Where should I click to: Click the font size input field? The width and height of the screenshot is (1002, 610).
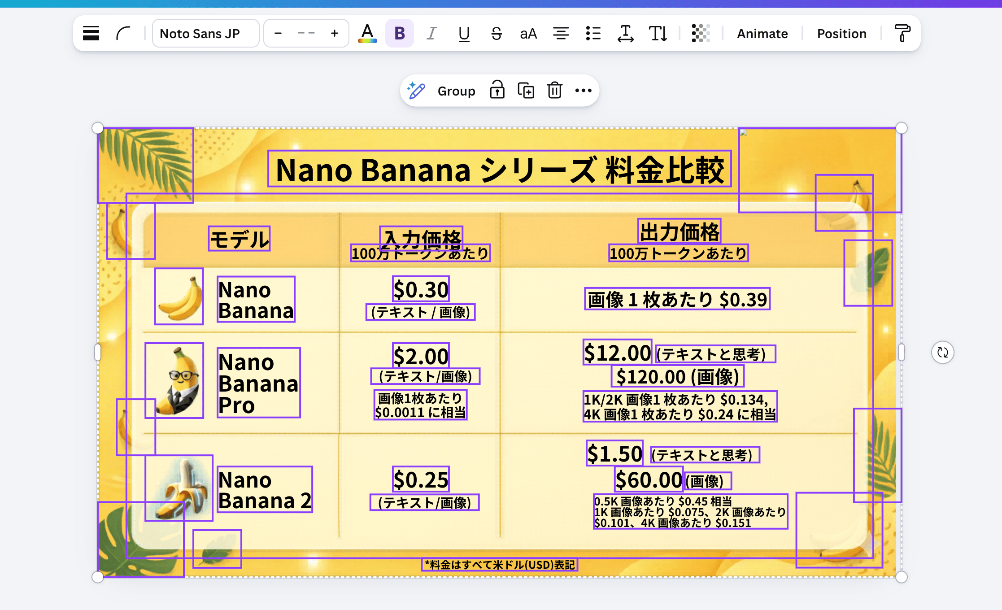coord(306,34)
